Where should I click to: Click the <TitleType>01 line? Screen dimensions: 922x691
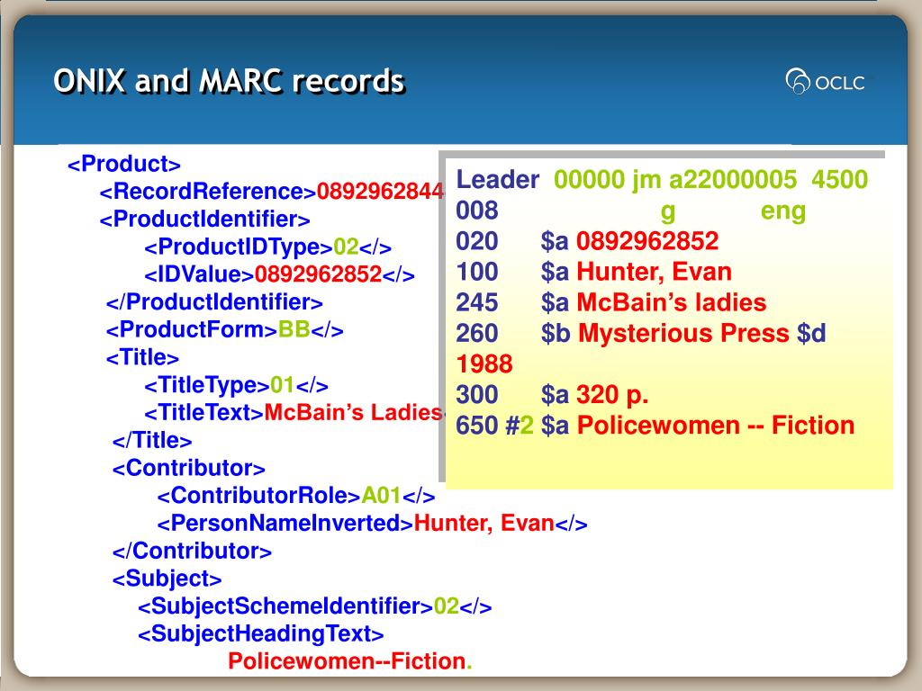point(236,385)
